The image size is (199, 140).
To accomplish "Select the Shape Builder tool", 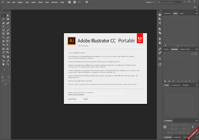I will (3, 45).
